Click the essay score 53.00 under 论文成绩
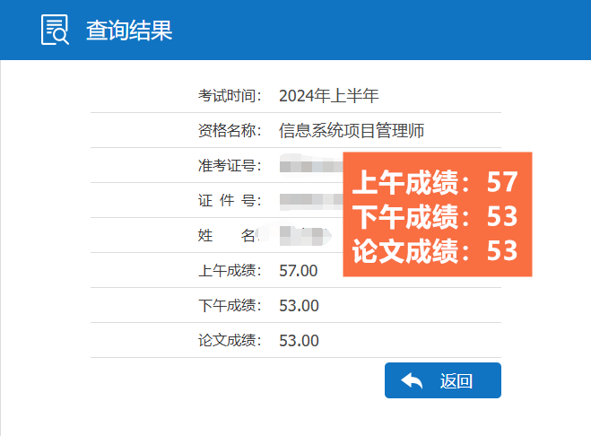The width and height of the screenshot is (591, 436). tap(299, 341)
